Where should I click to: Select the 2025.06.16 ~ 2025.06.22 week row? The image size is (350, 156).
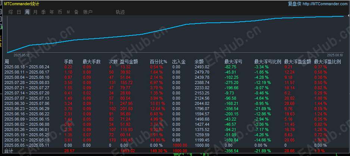click(x=176, y=114)
